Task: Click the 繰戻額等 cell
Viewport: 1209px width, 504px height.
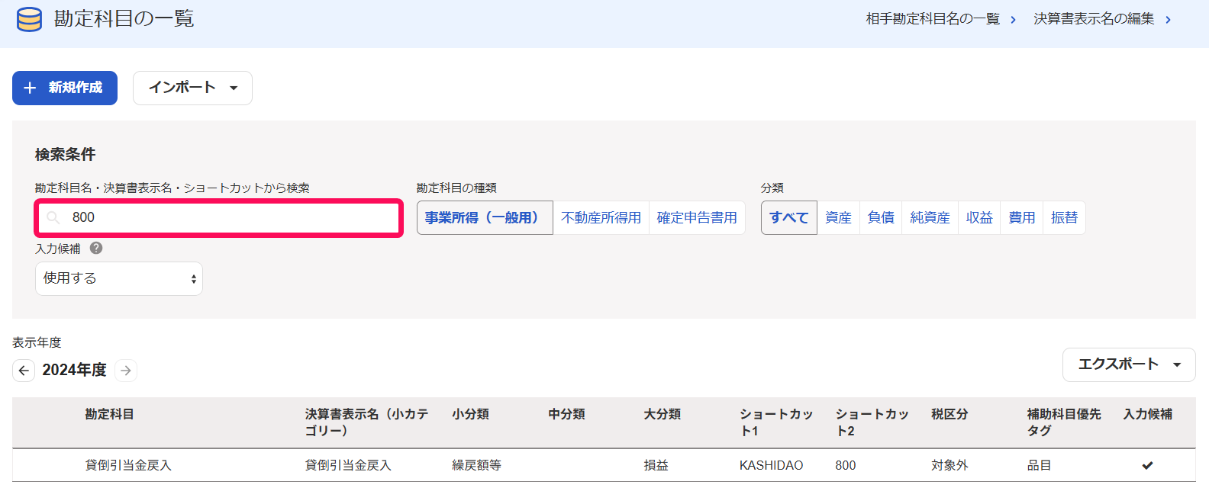Action: (476, 465)
